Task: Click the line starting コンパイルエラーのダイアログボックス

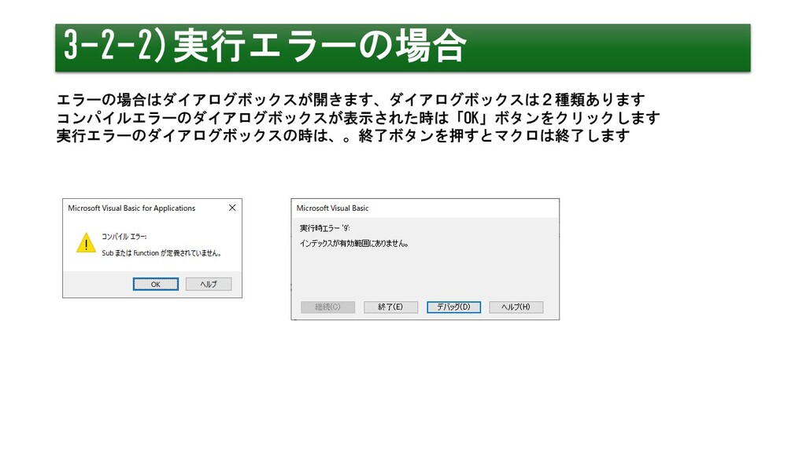Action: [358, 118]
